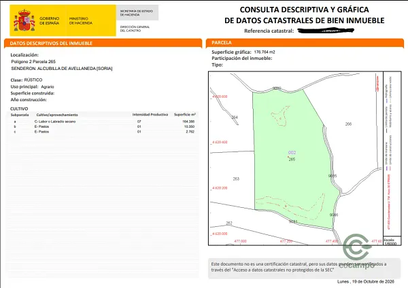This screenshot has height=288, width=408.
Task: Click 'Participación del inmueble:' label
Action: 241,58
